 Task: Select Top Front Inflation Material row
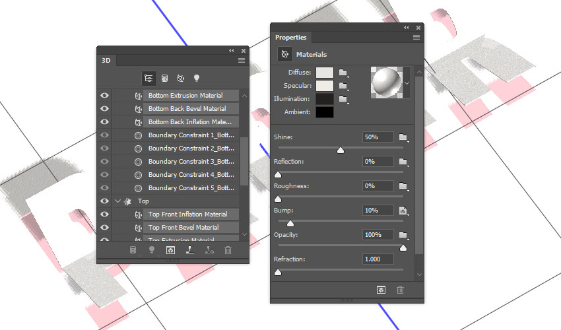(x=191, y=214)
